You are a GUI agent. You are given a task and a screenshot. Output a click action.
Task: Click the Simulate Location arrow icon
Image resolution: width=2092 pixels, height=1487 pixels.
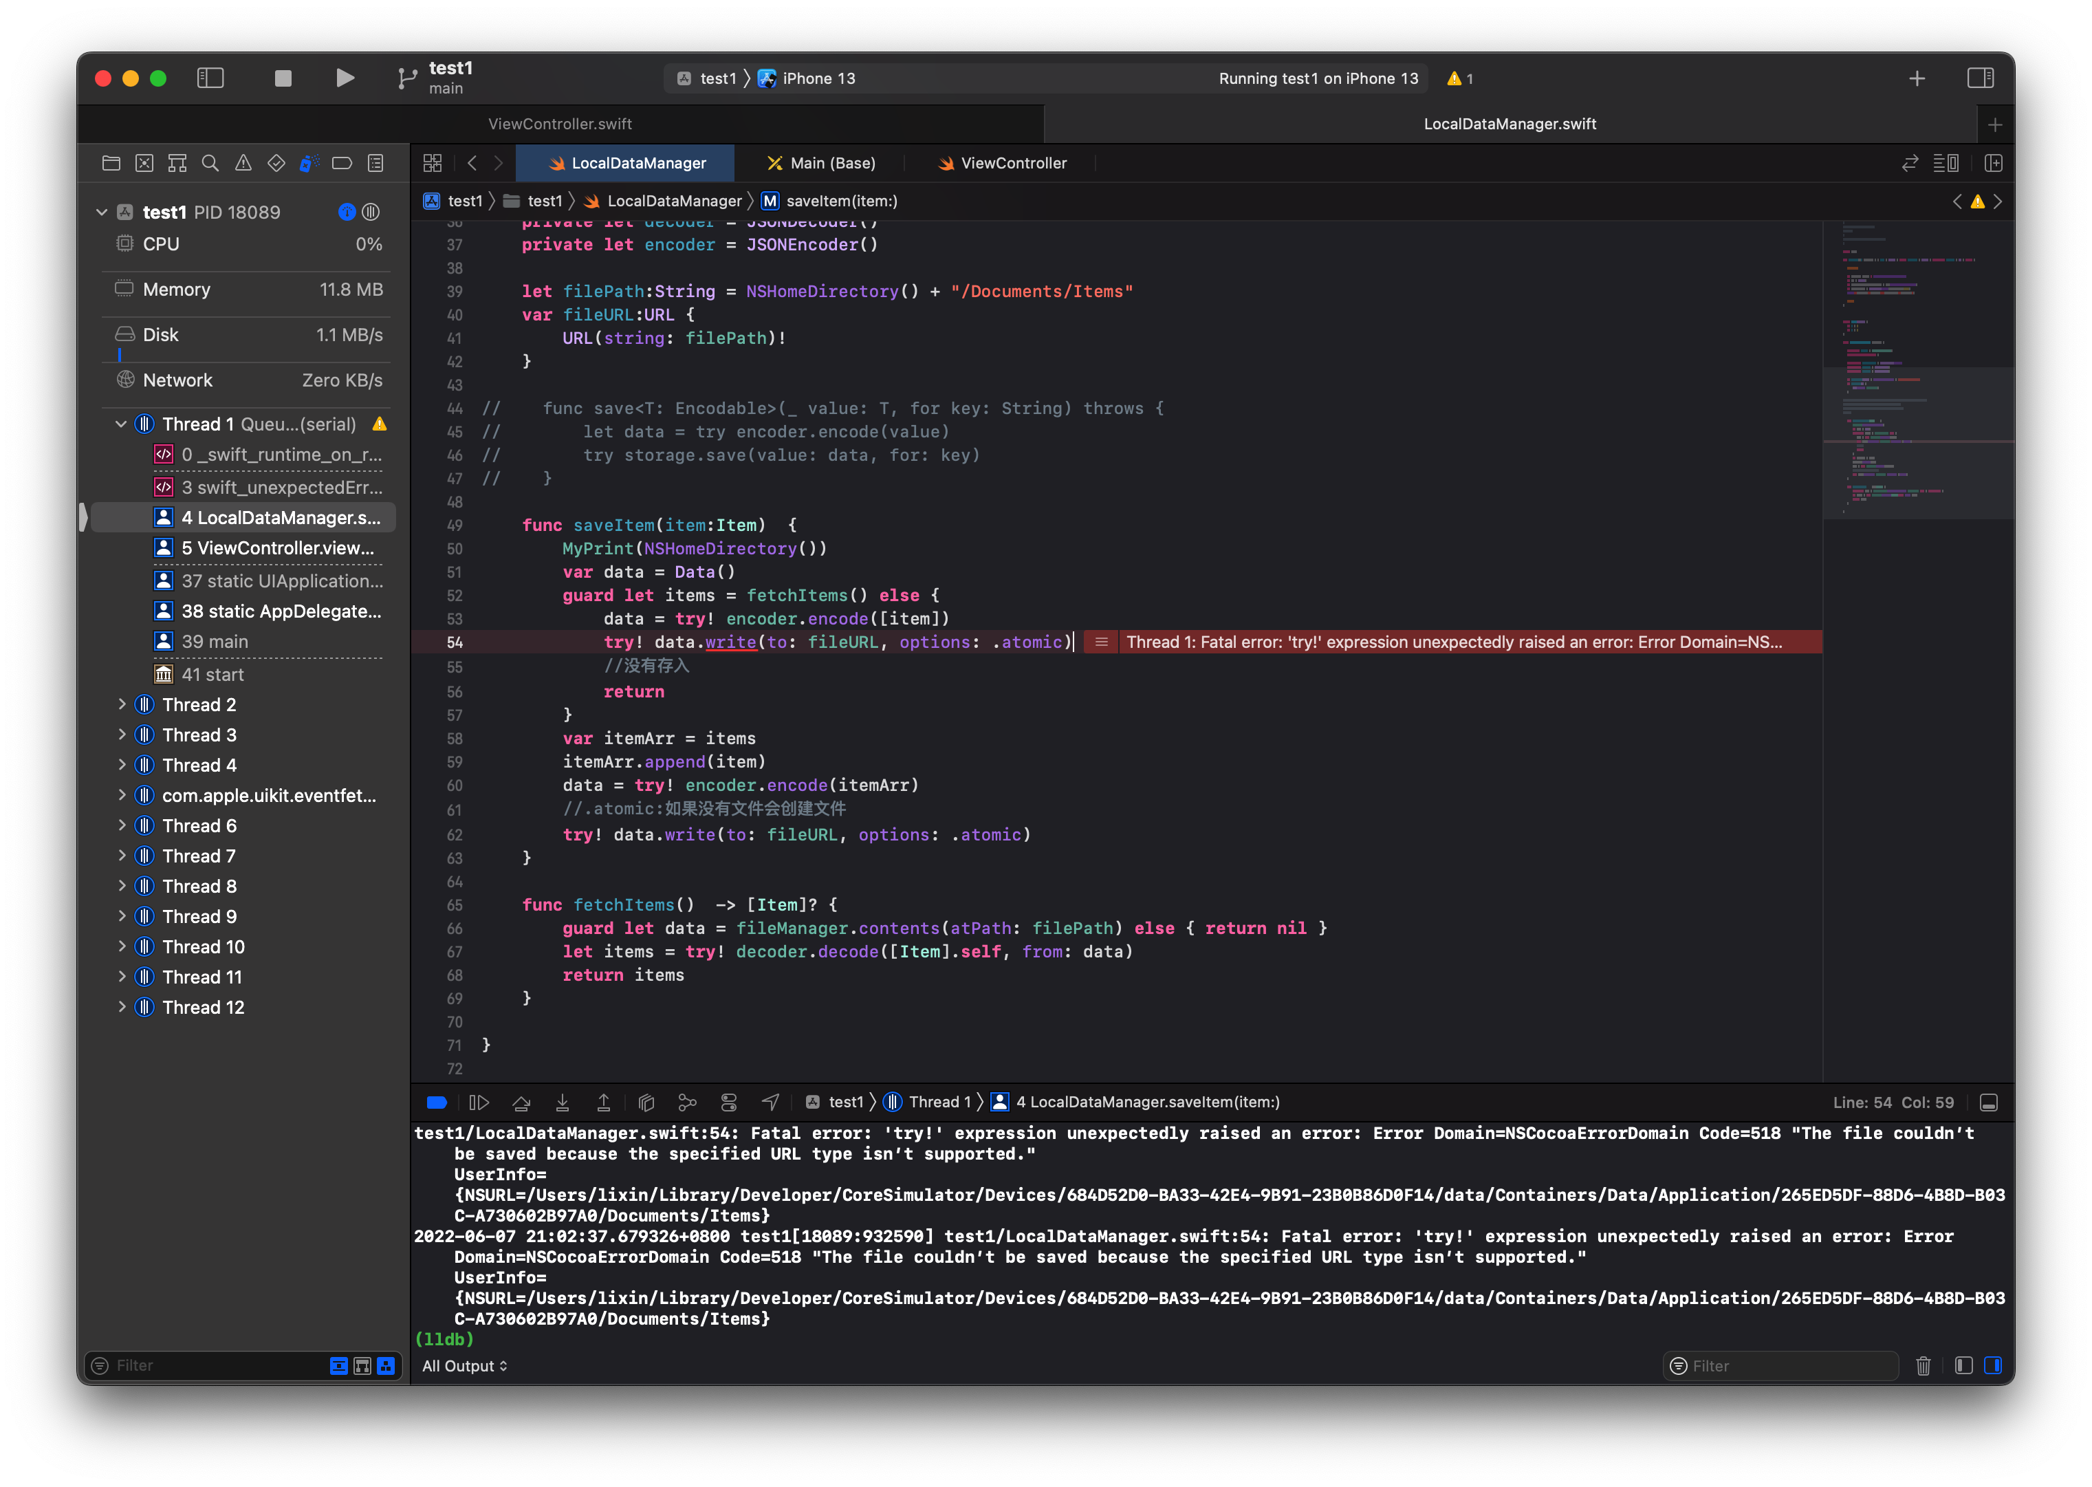(x=771, y=1103)
